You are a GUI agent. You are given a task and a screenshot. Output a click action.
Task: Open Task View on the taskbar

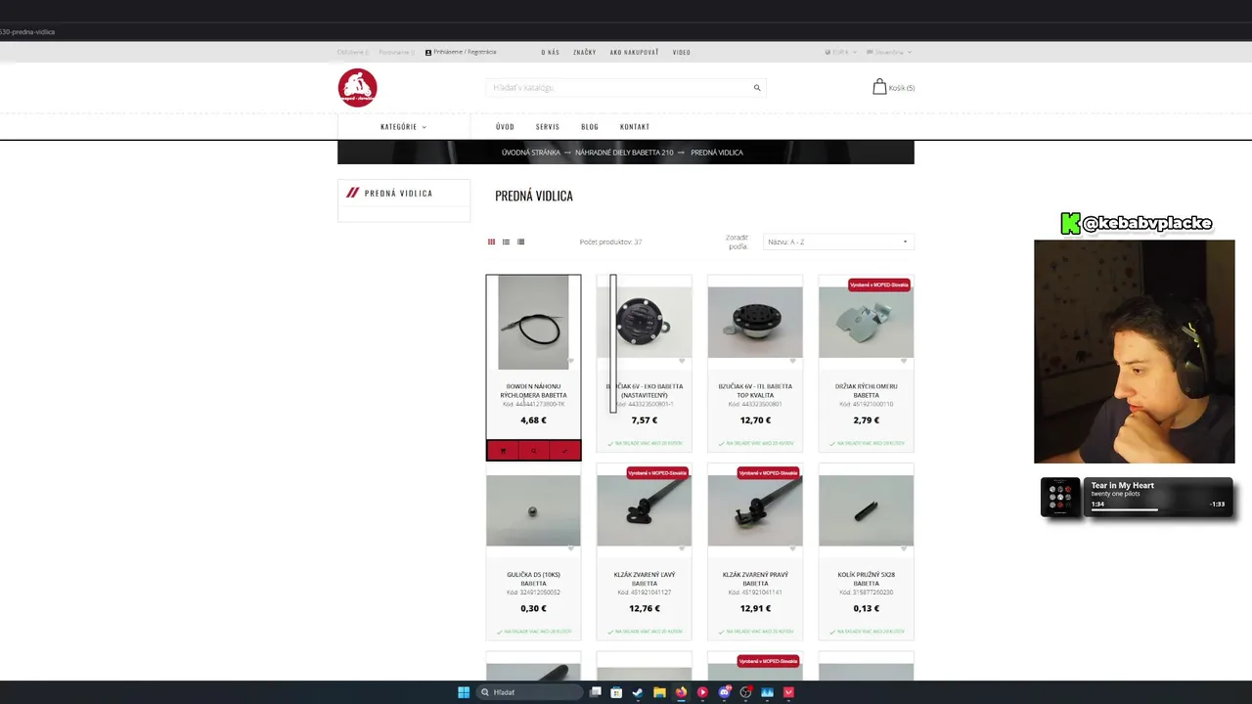click(x=595, y=692)
